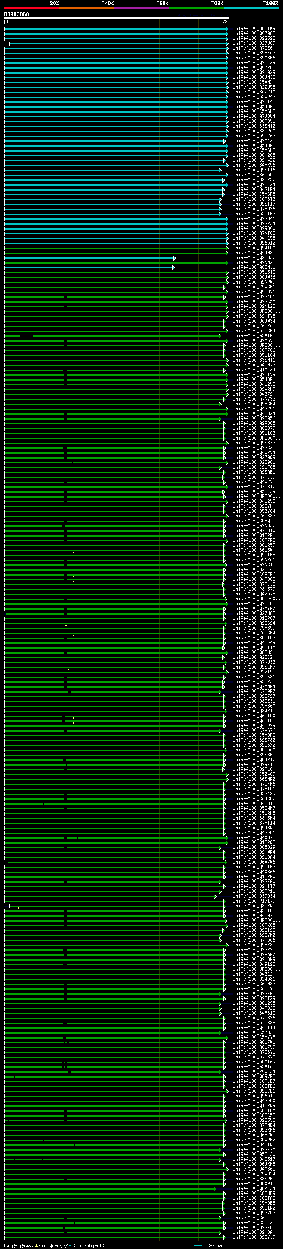Click the 578 query length marker
Image resolution: width=283 pixels, height=1249 pixels.
tap(223, 22)
